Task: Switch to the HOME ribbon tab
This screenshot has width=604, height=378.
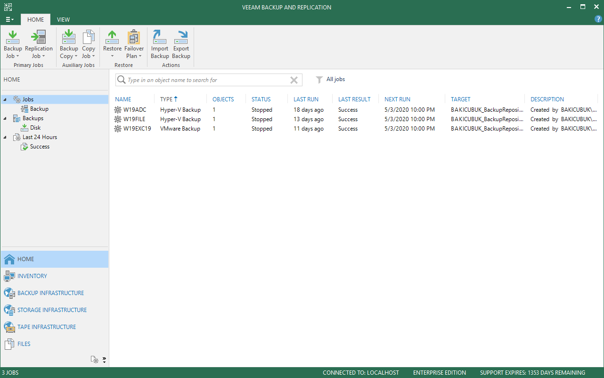Action: (x=35, y=19)
